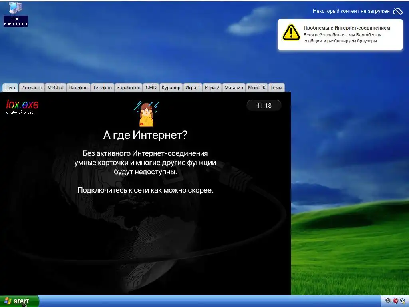
Task: Click the volume speaker tray icon
Action: point(388,301)
